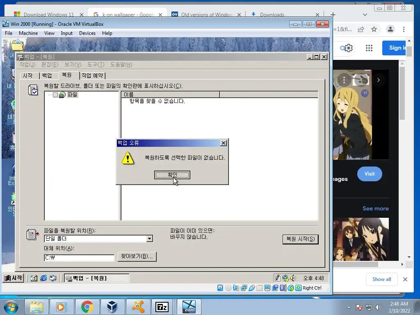This screenshot has width=420, height=315.
Task: Click the VirtualBox recording status icon
Action: coord(275,288)
